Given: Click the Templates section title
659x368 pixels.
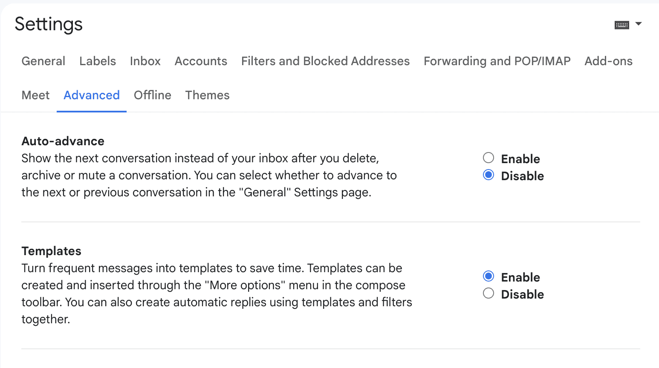Looking at the screenshot, I should 52,251.
